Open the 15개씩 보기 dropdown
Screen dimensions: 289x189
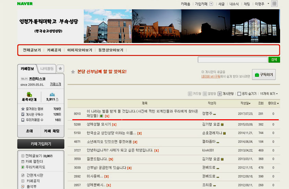tap(268, 93)
